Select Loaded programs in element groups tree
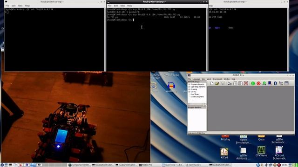The width and height of the screenshot is (298, 167). 197,96
